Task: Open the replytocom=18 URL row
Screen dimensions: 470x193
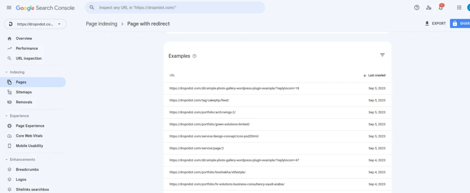Action: click(x=277, y=88)
